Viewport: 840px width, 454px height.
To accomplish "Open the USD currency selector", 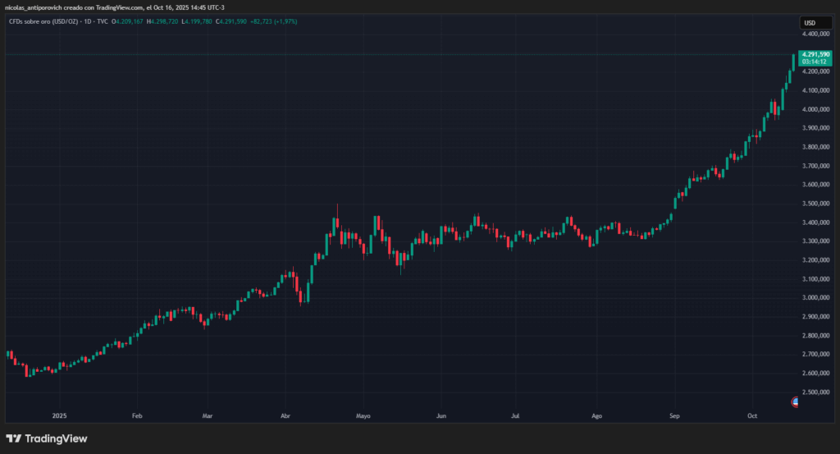I will [810, 22].
